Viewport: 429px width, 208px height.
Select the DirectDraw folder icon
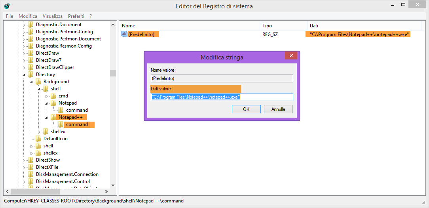click(30, 53)
